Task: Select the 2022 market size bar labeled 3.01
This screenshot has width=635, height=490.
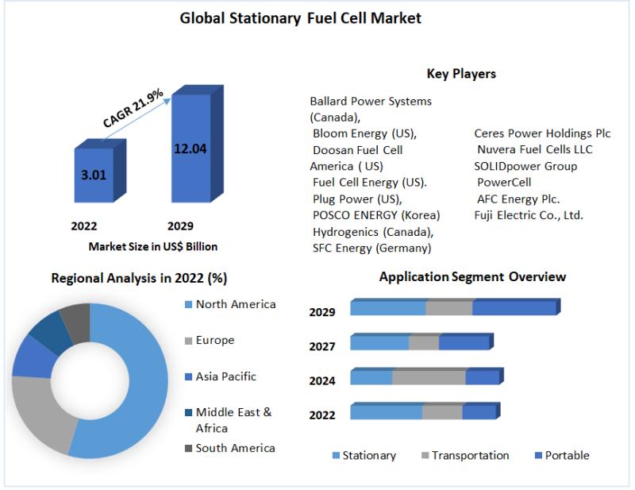Action: point(100,171)
